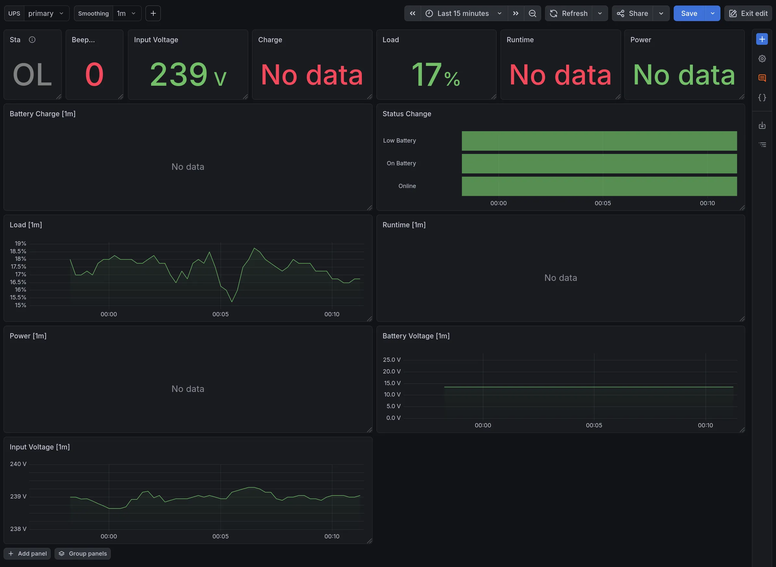Open JSON model curly braces icon
Screen dimensions: 776x567
tap(762, 97)
